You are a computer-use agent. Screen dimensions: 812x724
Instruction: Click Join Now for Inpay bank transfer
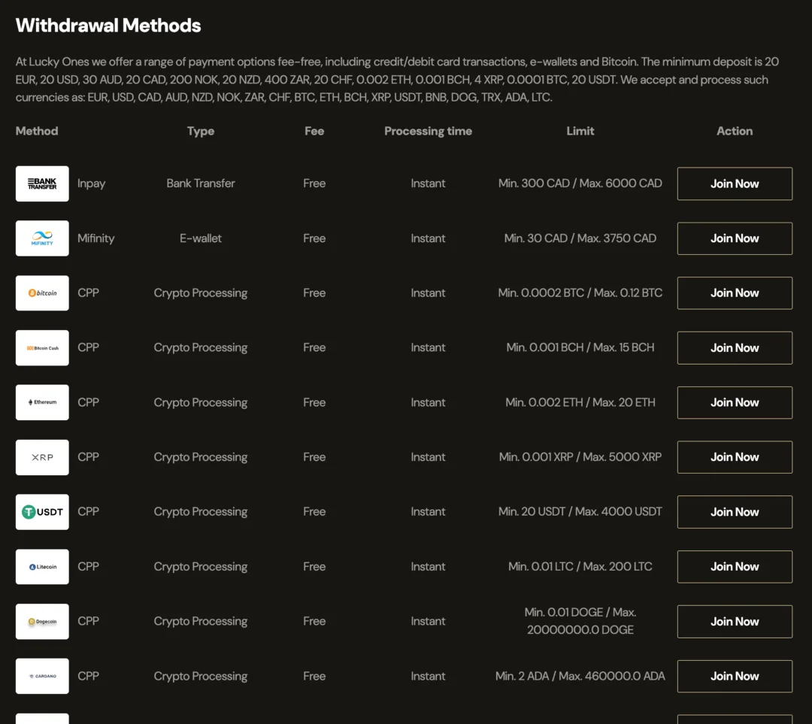click(735, 184)
